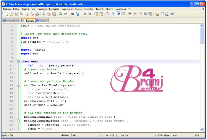207x139 pixels.
Task: Run macro multiple times icon
Action: (145, 14)
